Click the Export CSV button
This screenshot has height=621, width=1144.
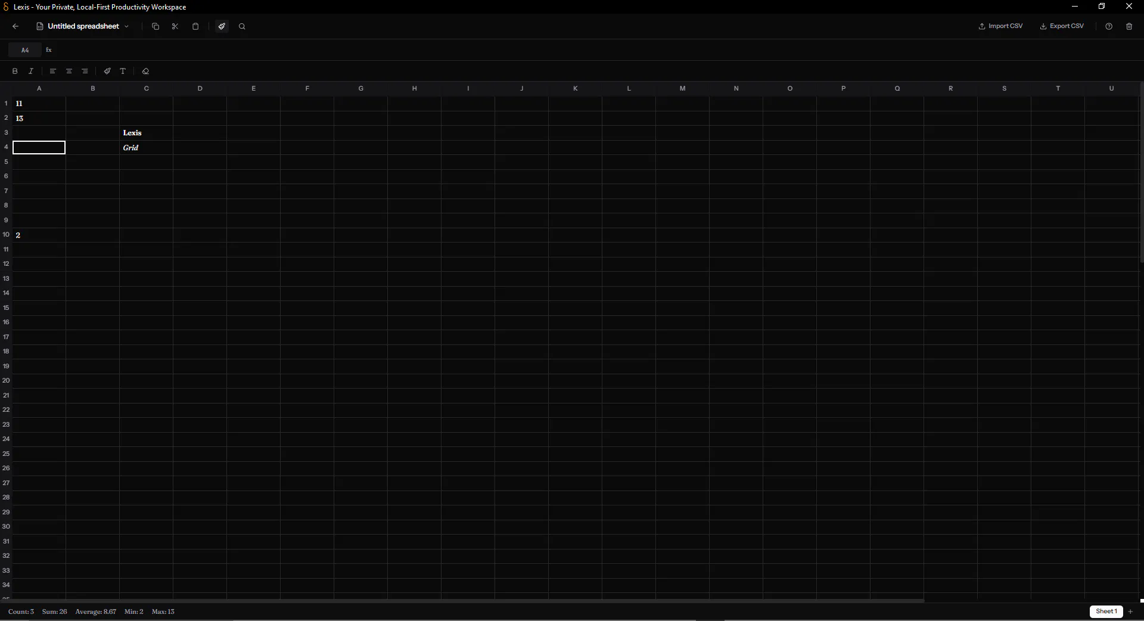(1062, 26)
